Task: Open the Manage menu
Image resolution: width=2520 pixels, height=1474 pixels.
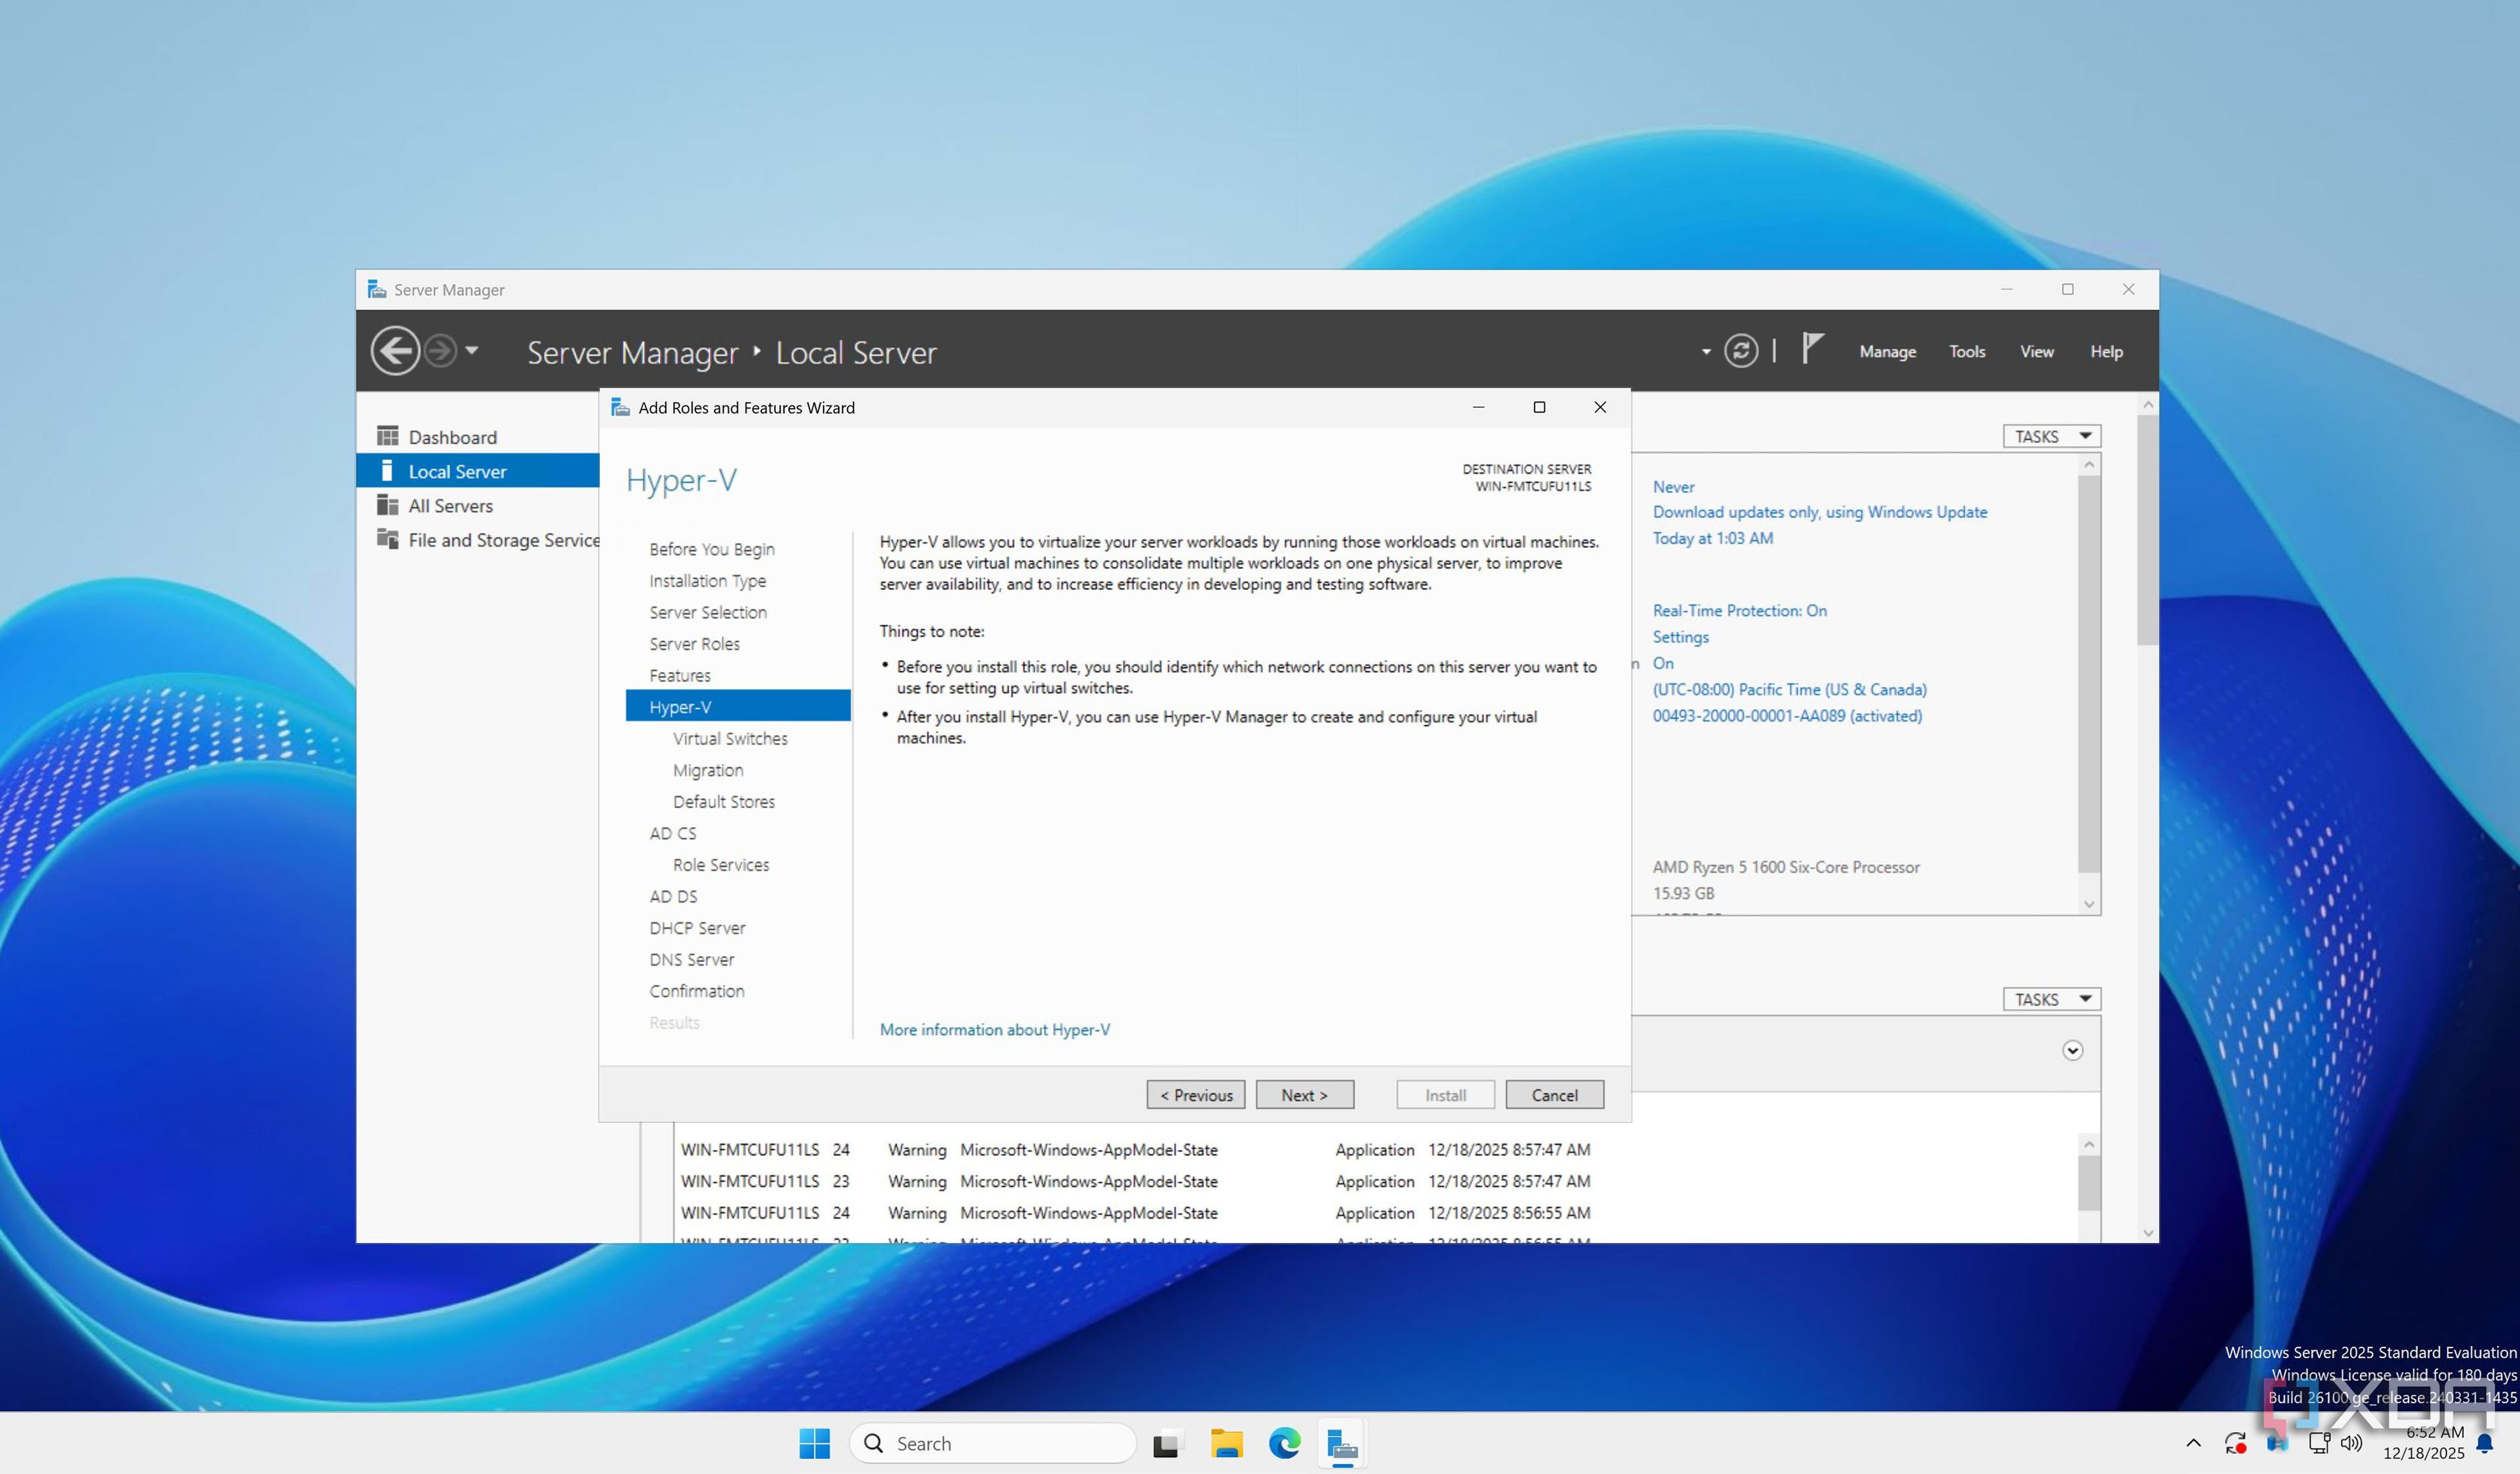Action: tap(1887, 351)
